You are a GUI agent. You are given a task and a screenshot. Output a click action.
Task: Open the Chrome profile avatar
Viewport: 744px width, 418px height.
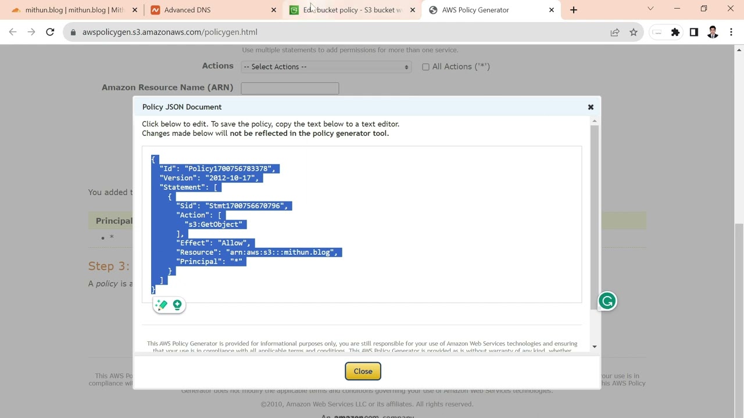tap(713, 33)
